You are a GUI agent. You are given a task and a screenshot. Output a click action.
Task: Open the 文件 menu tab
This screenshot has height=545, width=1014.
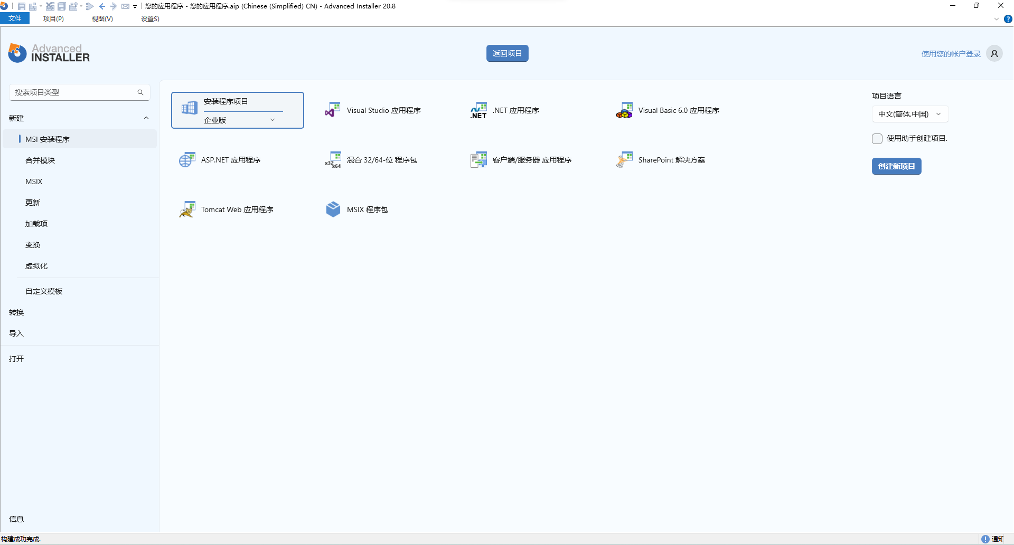point(15,18)
